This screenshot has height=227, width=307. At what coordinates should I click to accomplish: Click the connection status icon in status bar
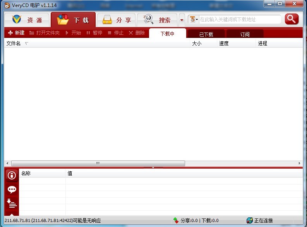tap(250, 220)
